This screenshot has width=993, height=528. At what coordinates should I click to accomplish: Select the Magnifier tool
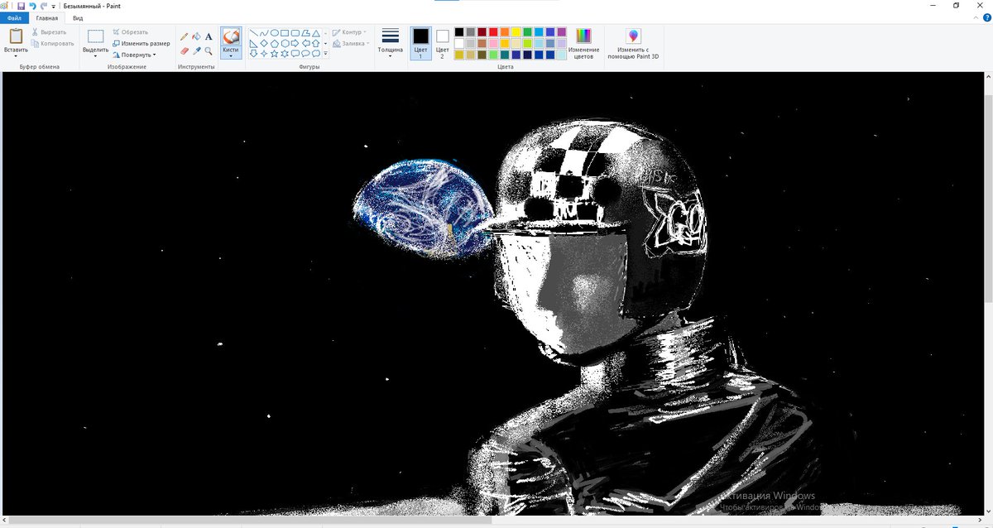[209, 50]
